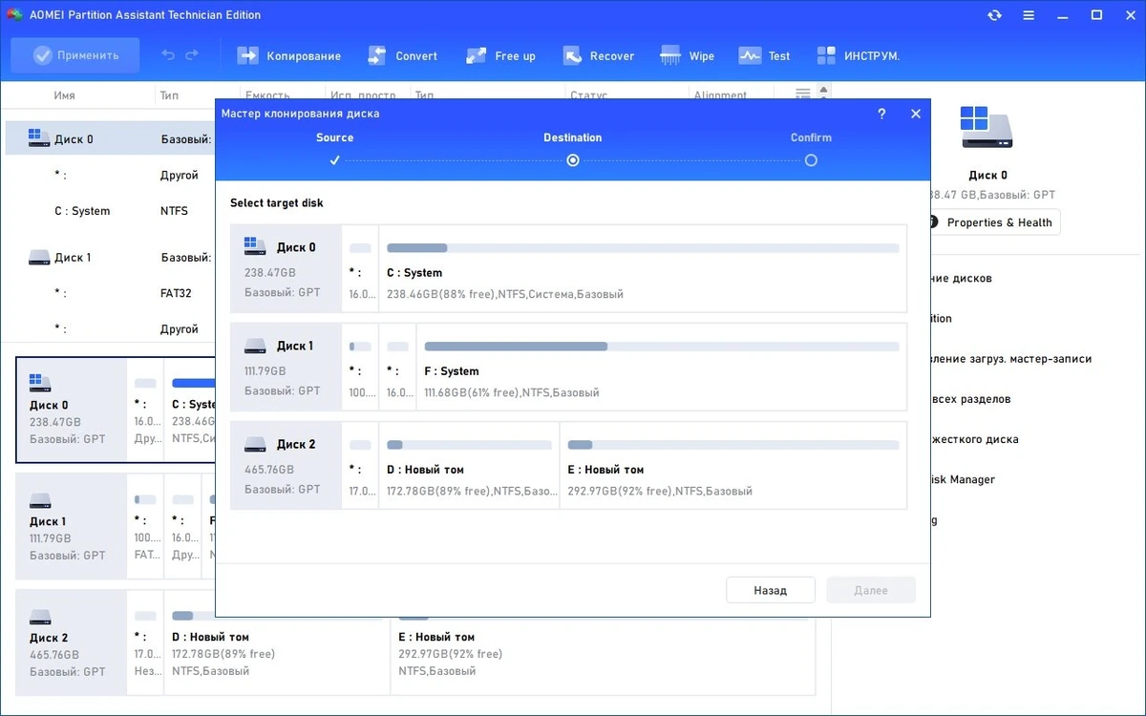Open the Recover toolbar menu

click(x=598, y=56)
